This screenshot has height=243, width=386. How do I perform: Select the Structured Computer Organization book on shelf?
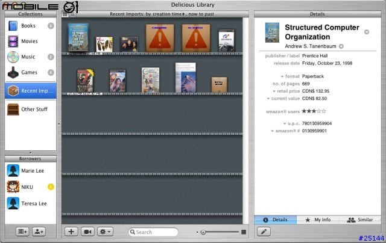tap(78, 37)
